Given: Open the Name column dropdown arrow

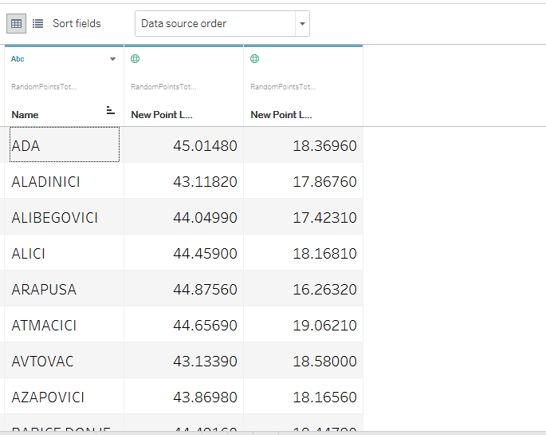Looking at the screenshot, I should pos(112,59).
